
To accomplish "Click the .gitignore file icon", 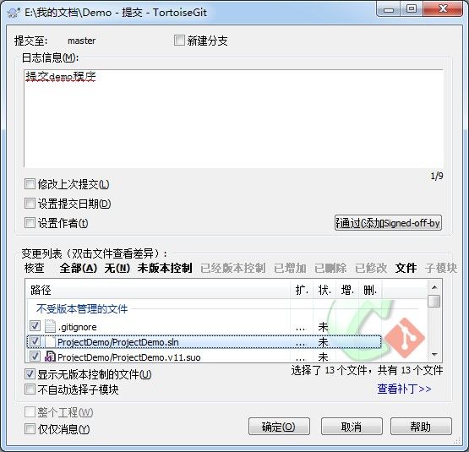I will (50, 326).
